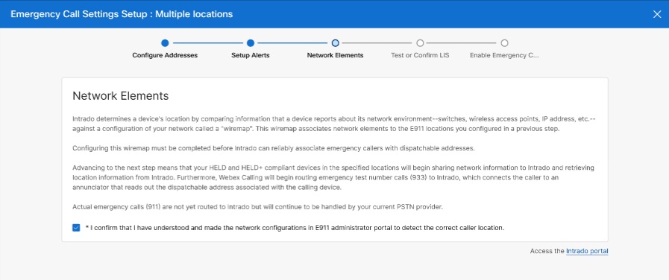669x280 pixels.
Task: Go to Configure Addresses step label
Action: pyautogui.click(x=165, y=55)
